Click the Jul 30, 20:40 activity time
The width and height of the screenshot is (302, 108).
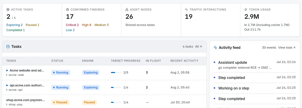[x=180, y=102]
